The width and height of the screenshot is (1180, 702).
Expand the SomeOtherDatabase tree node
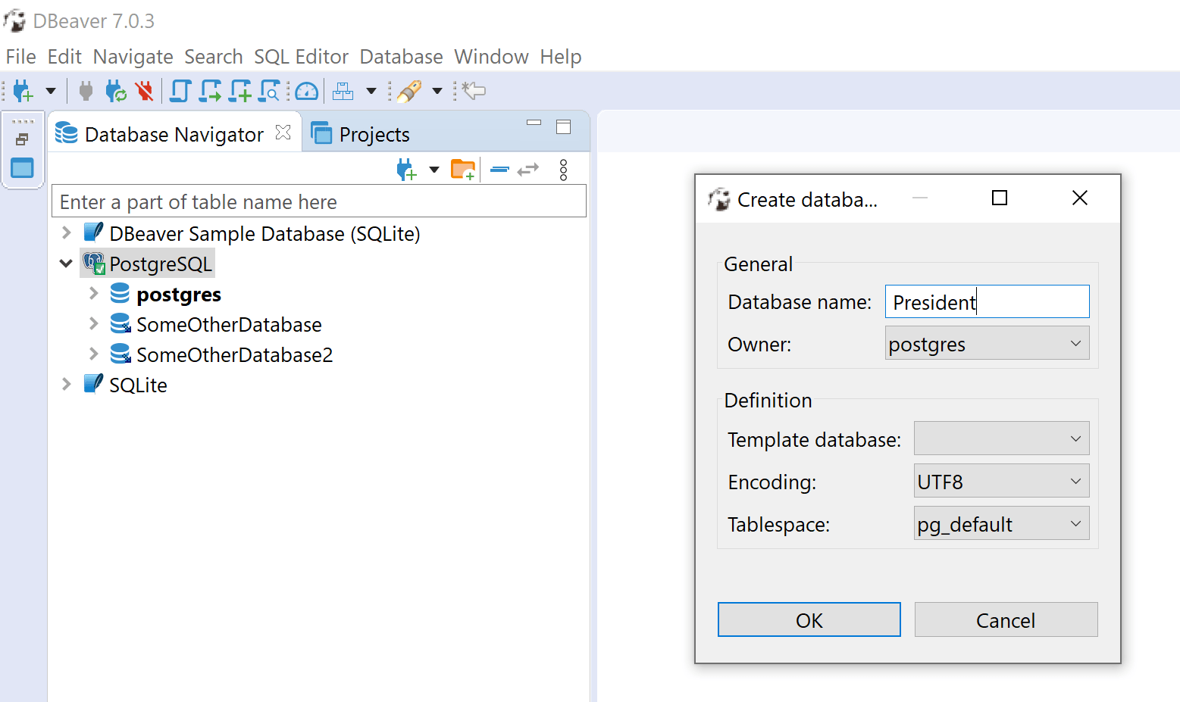93,324
